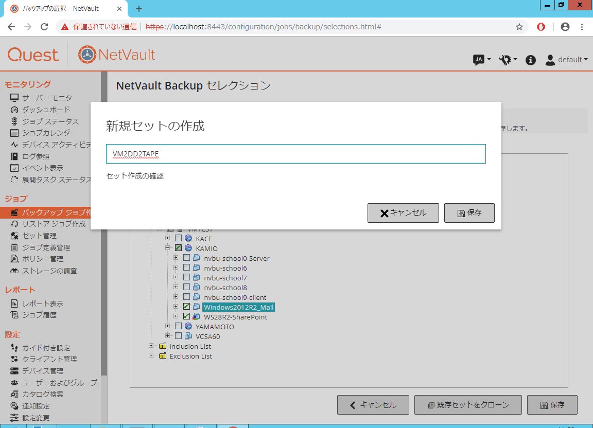Image resolution: width=593 pixels, height=428 pixels.
Task: Select the Windows2012R2_Mail tree item
Action: 238,307
